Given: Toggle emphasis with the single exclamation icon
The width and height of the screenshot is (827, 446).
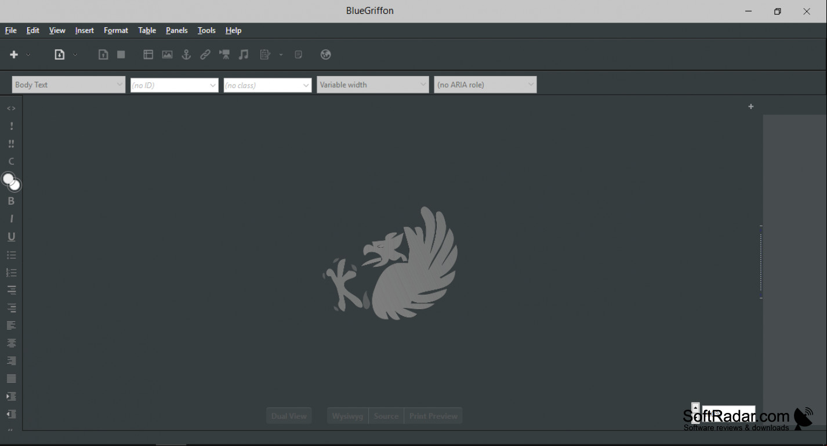Looking at the screenshot, I should coord(11,126).
